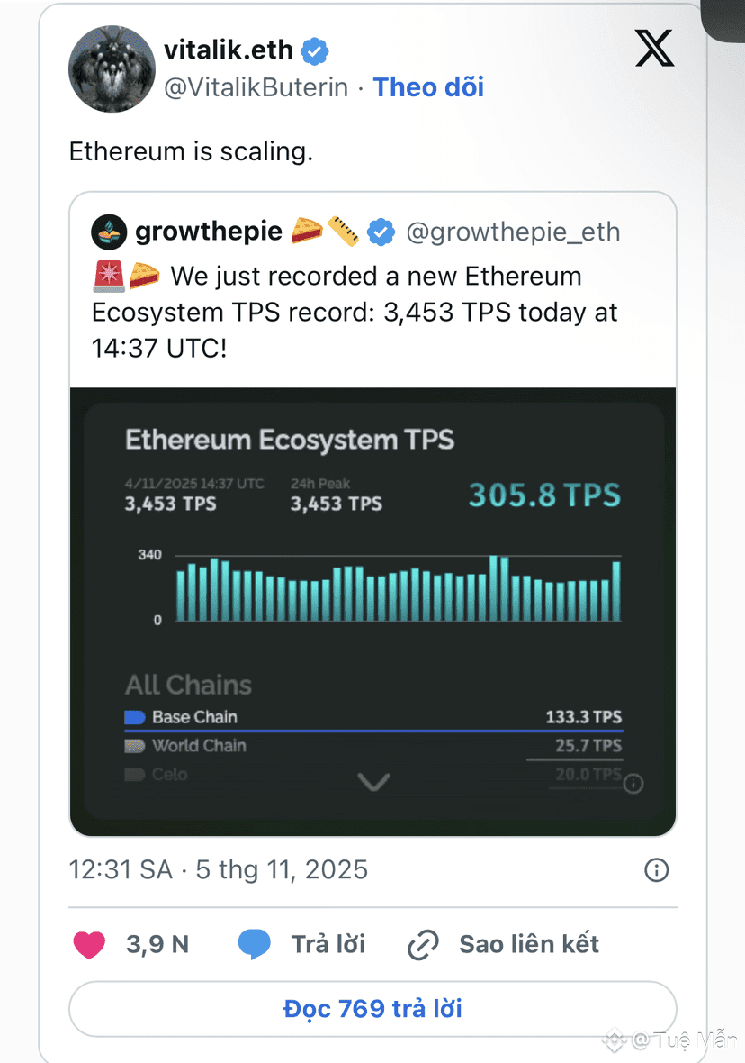Click the growthepie avatar icon
The width and height of the screenshot is (745, 1063).
(x=109, y=232)
